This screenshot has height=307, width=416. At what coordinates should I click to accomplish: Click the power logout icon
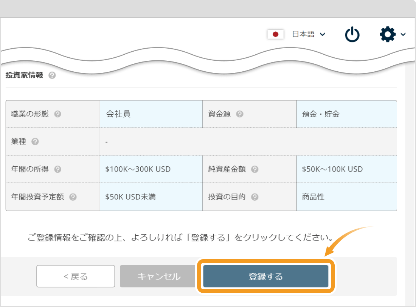tap(352, 34)
